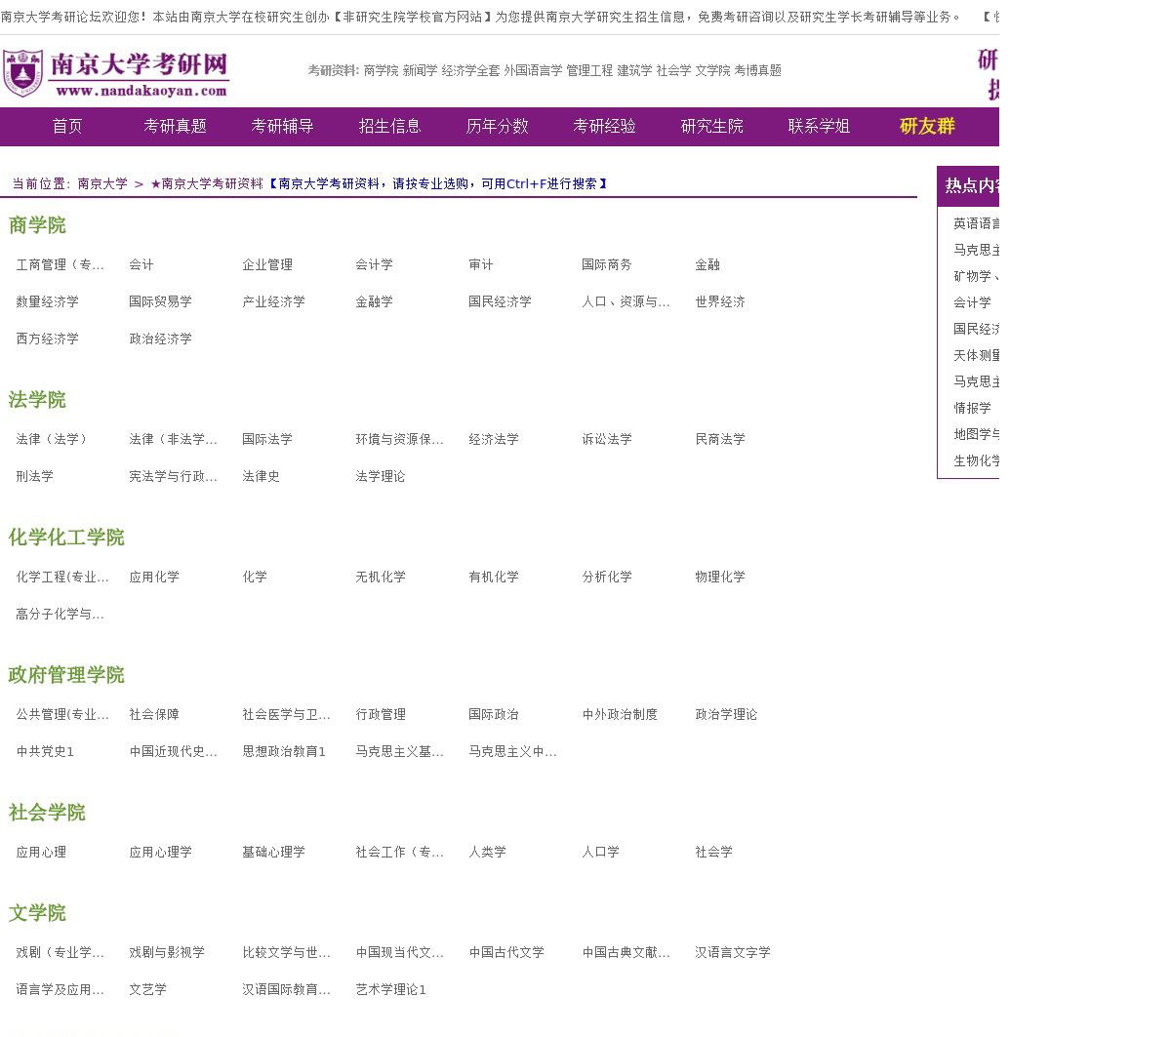Click 文艺学 in the 文学院 section
This screenshot has width=1171, height=1037.
pyautogui.click(x=147, y=990)
